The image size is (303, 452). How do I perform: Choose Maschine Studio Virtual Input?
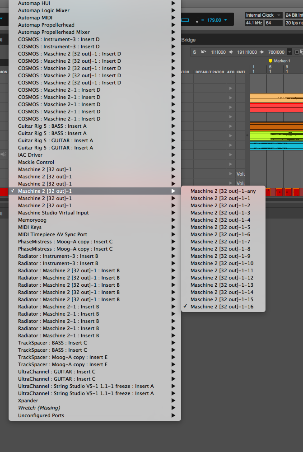coord(95,213)
